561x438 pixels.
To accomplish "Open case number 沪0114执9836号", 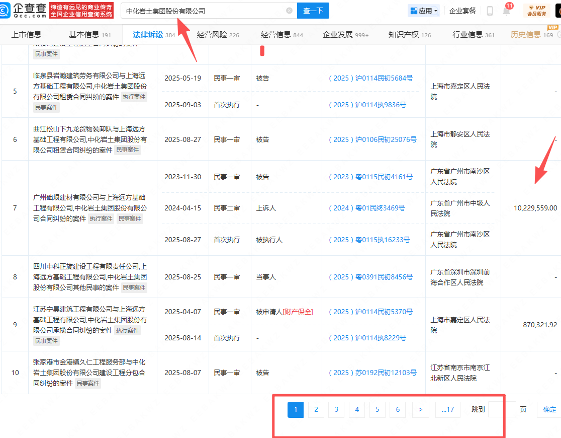I will tap(367, 105).
